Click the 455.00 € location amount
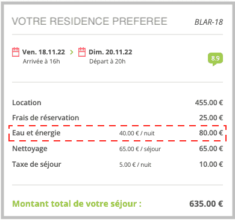 (209, 103)
